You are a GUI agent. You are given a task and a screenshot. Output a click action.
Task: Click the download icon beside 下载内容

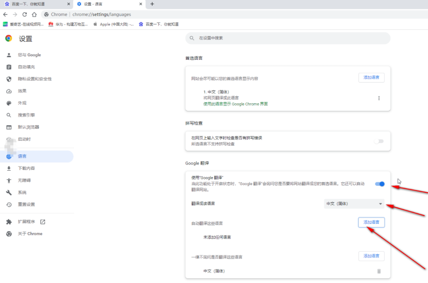click(9, 168)
